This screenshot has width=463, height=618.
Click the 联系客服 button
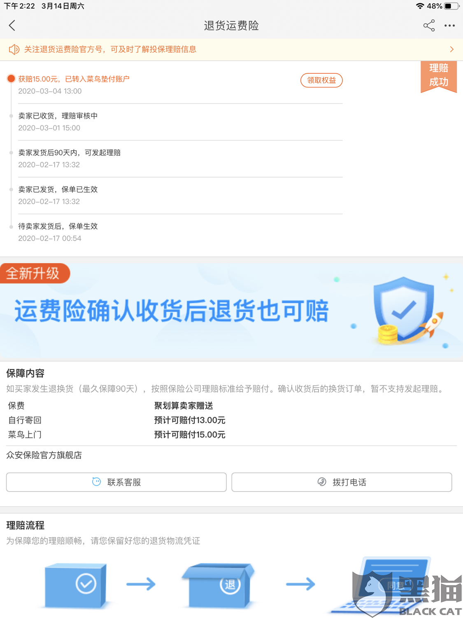[x=116, y=482]
